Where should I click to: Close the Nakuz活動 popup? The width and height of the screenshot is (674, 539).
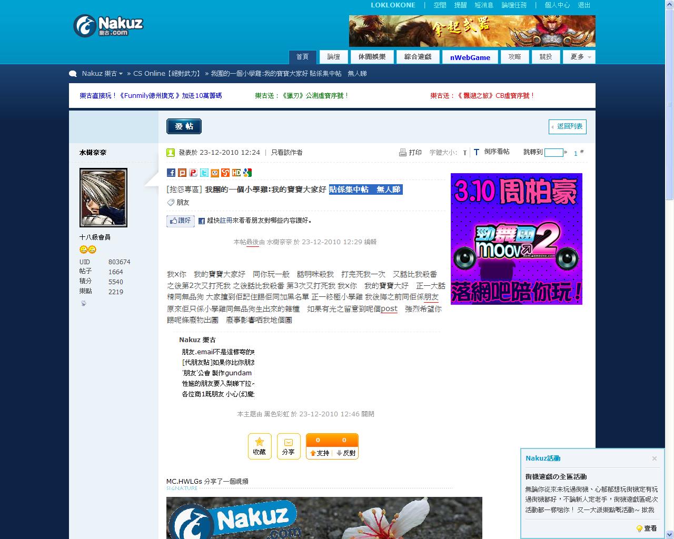[x=655, y=458]
